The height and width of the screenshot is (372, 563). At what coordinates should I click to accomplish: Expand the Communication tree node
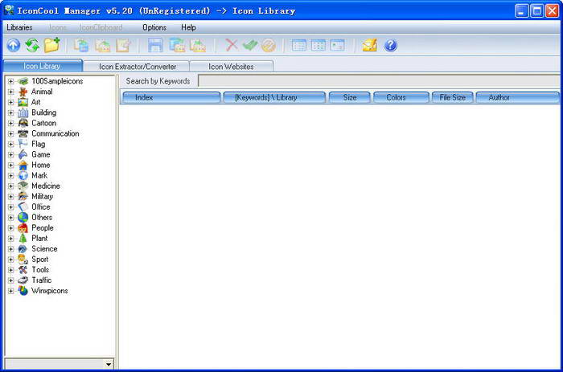pyautogui.click(x=10, y=134)
